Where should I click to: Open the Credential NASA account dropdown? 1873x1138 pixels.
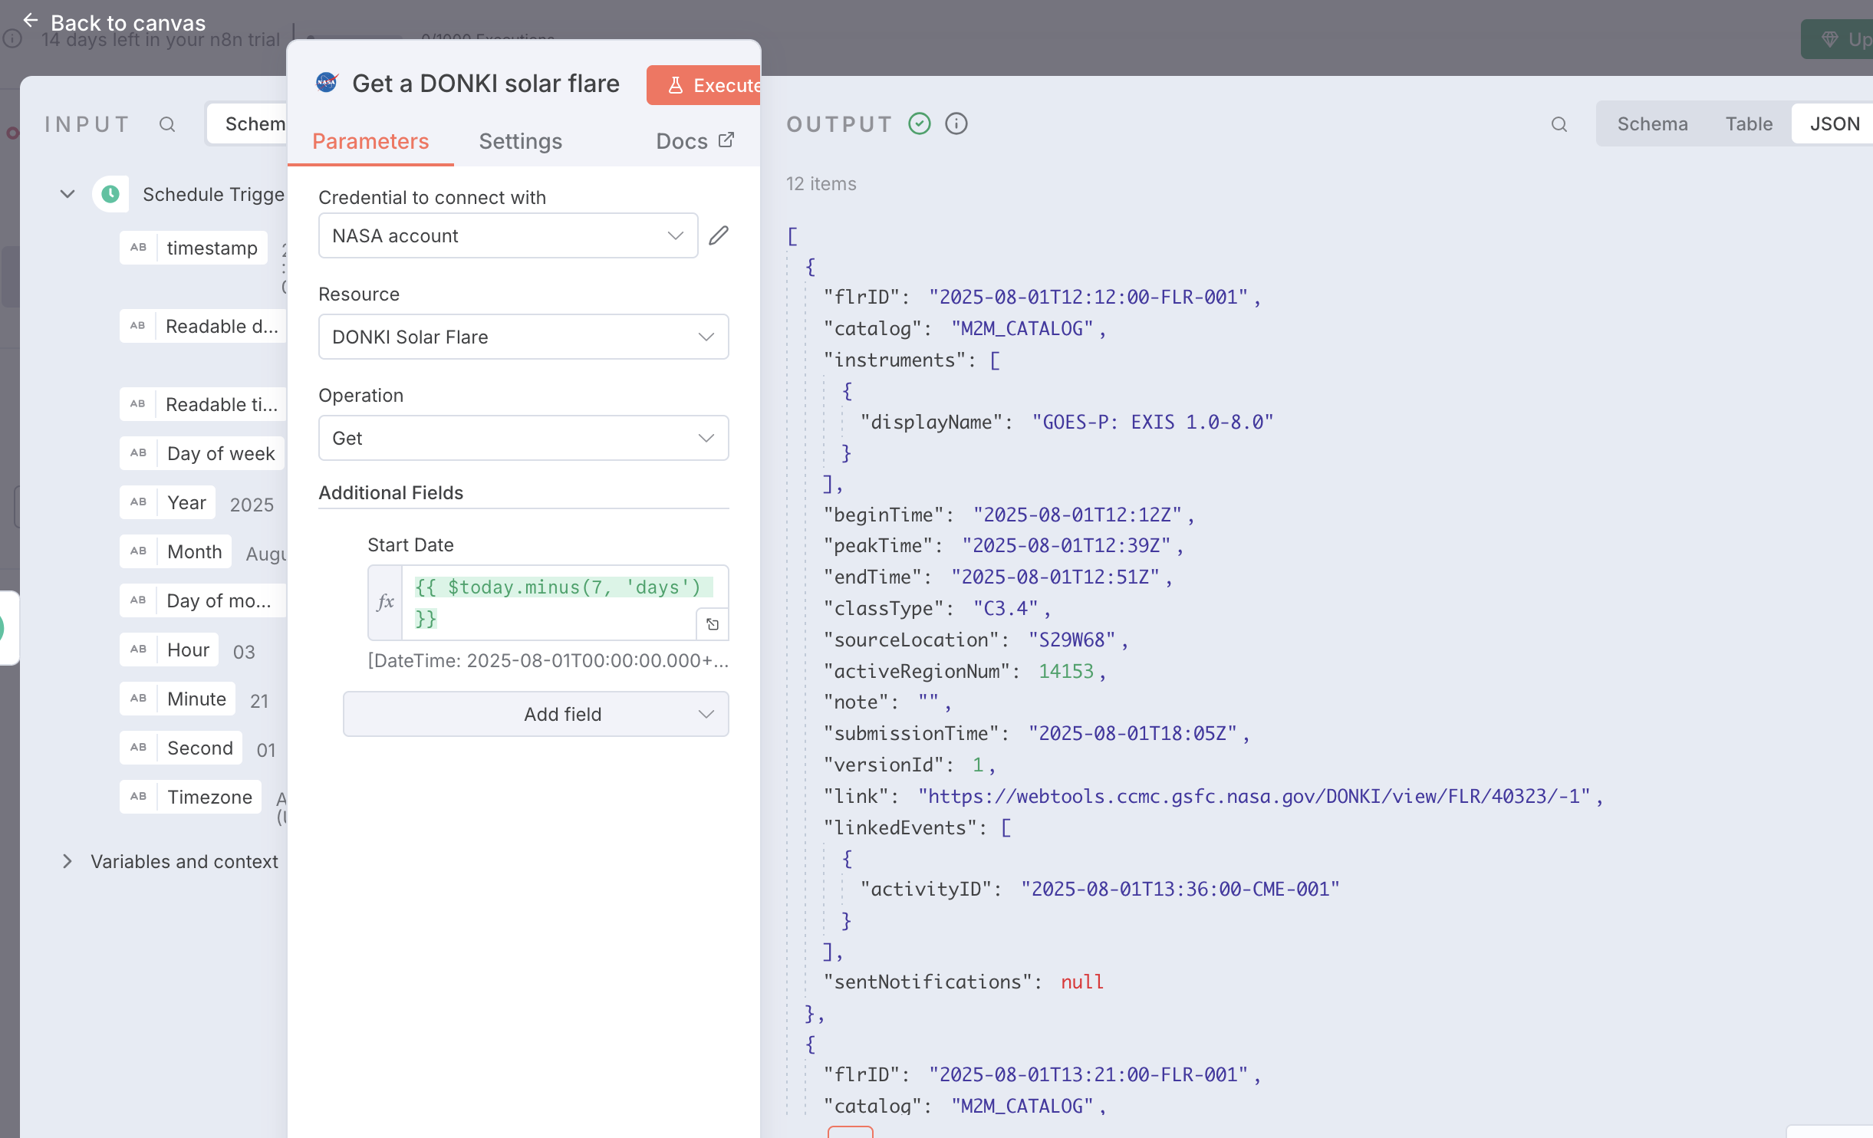pos(508,235)
